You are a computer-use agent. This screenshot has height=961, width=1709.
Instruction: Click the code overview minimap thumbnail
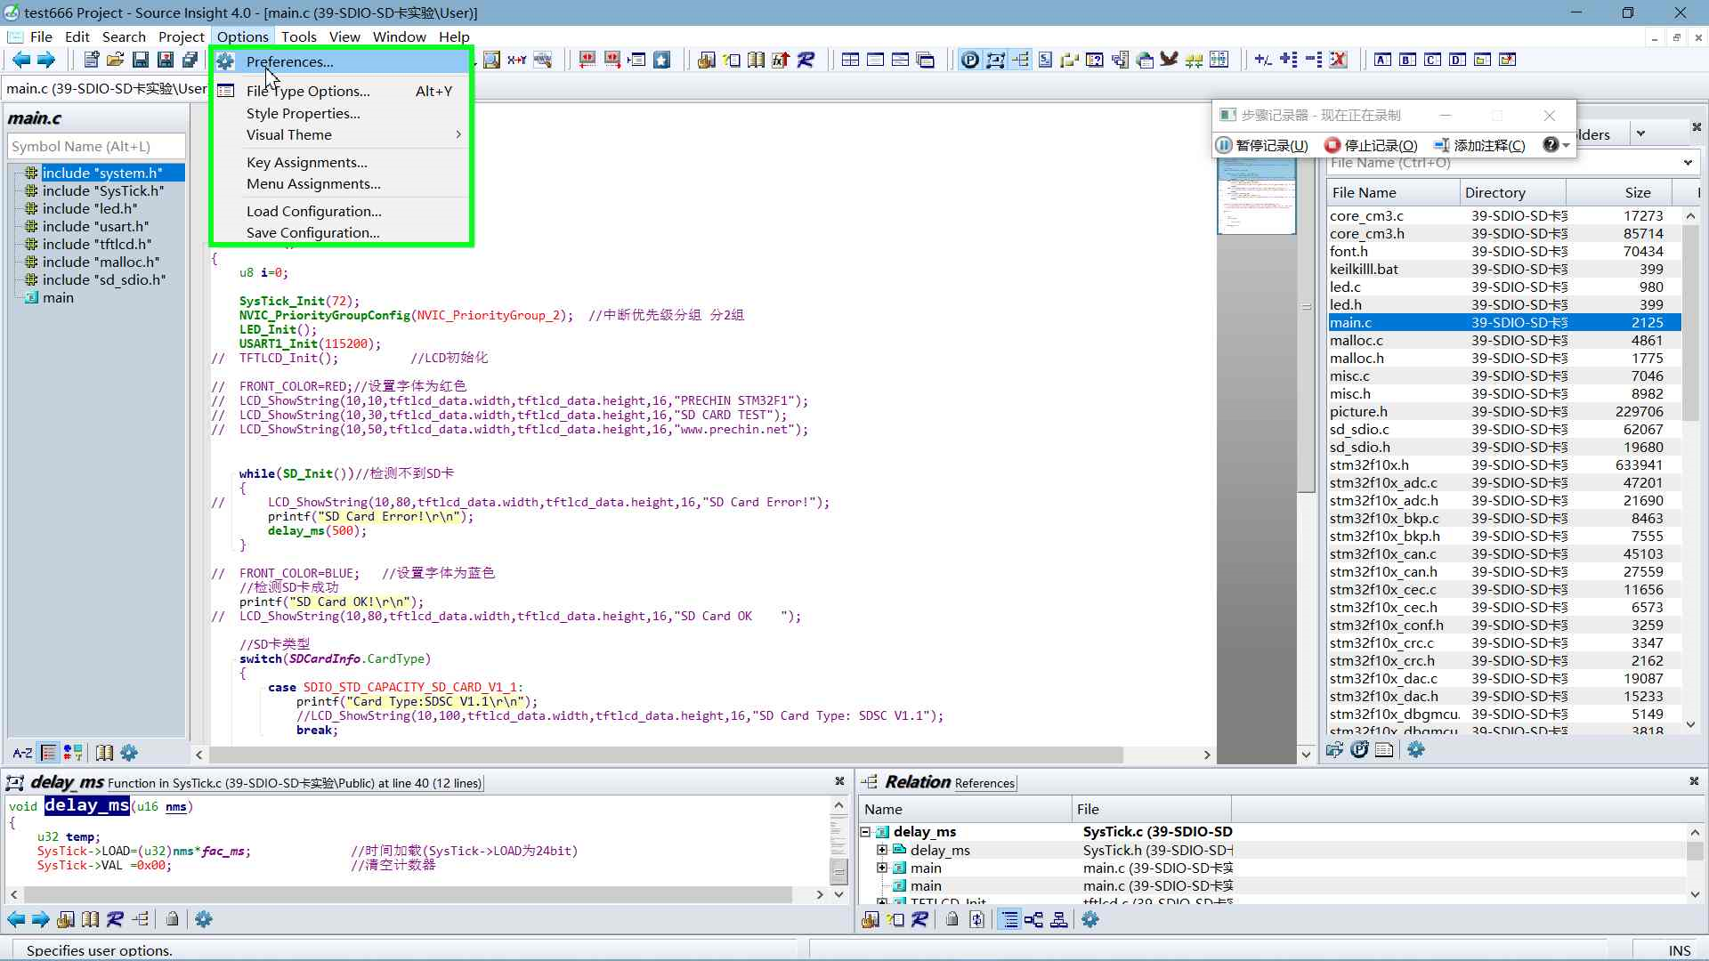tap(1256, 197)
